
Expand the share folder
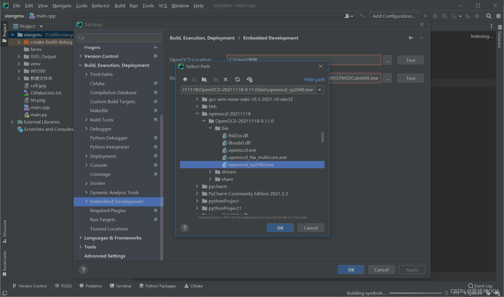pos(210,179)
